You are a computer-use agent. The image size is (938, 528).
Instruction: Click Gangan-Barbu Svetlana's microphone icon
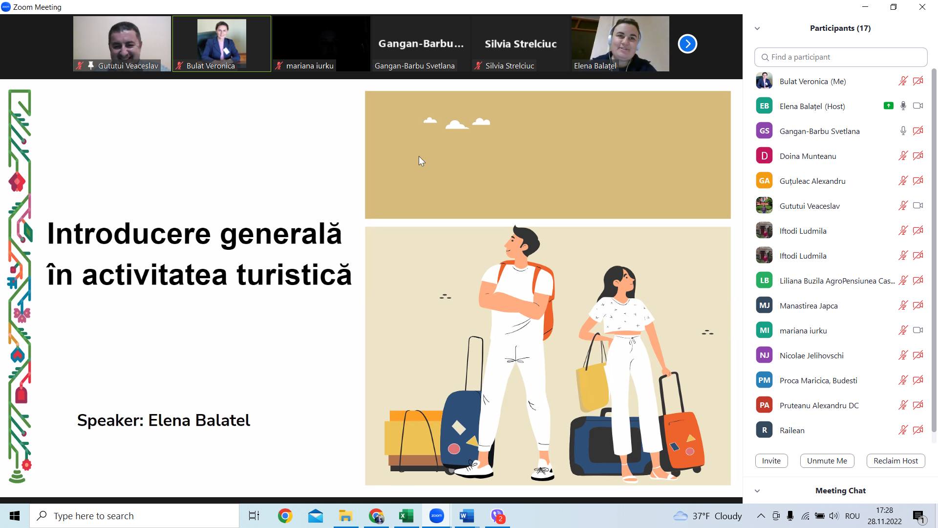coord(903,131)
